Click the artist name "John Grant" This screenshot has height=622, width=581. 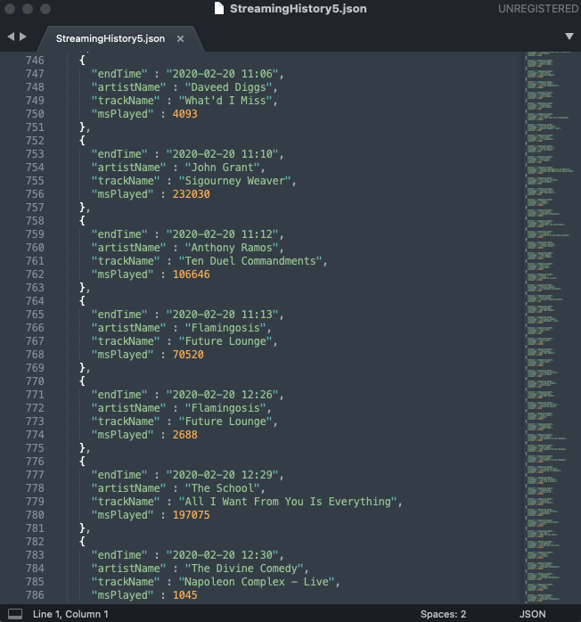click(223, 168)
